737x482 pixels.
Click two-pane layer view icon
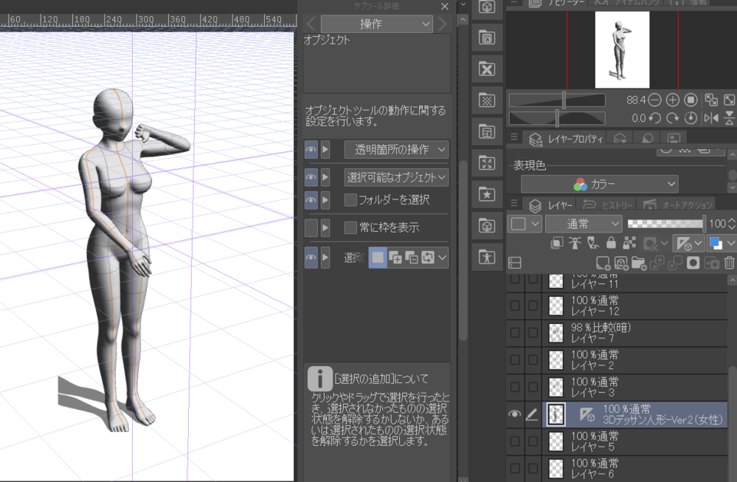[515, 263]
